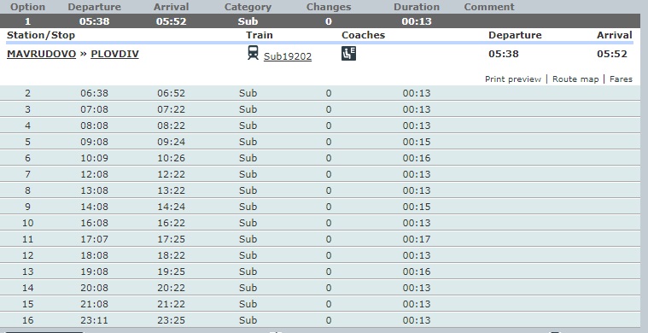
Task: Select option 13 departing 19:08
Action: pyautogui.click(x=320, y=272)
